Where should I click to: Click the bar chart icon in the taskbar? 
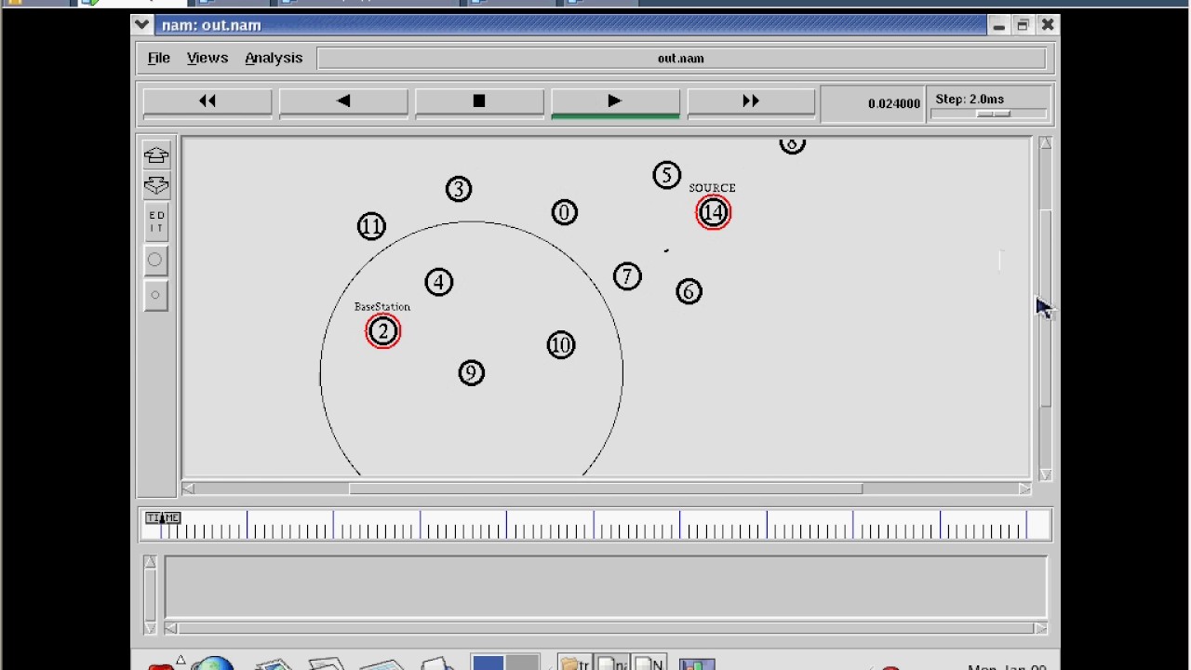pyautogui.click(x=697, y=663)
